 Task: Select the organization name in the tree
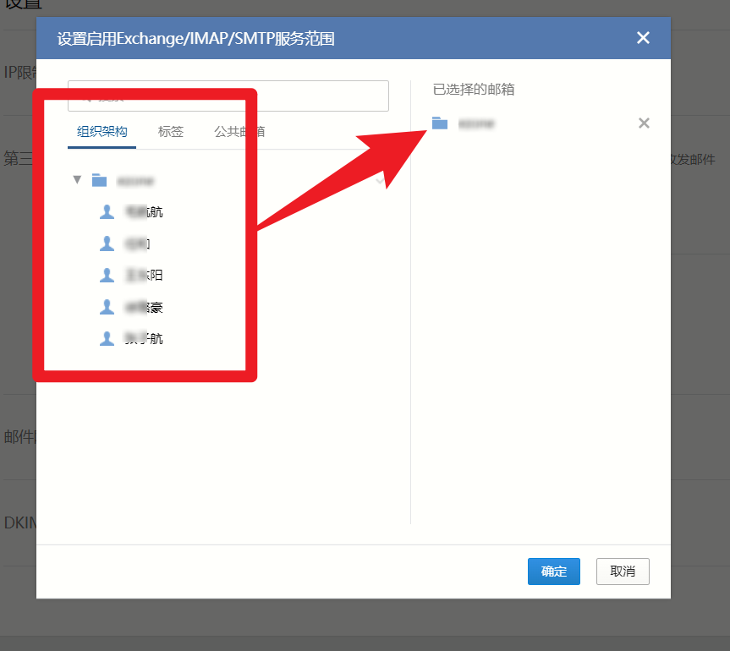pos(135,180)
